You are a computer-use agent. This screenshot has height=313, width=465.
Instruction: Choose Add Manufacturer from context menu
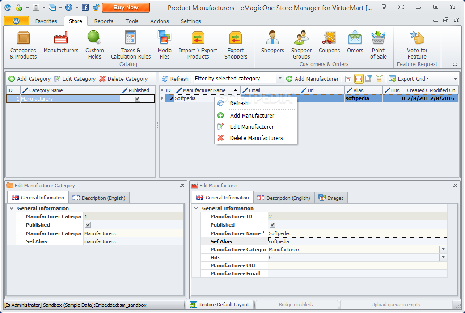tap(256, 115)
